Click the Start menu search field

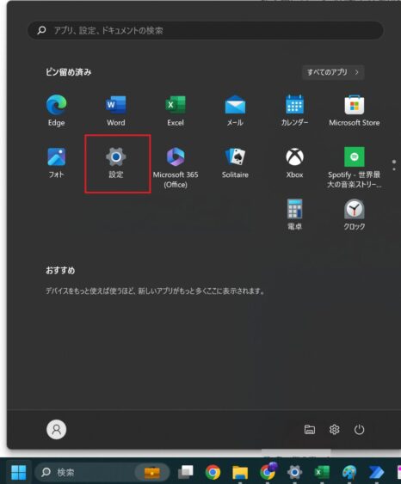206,30
